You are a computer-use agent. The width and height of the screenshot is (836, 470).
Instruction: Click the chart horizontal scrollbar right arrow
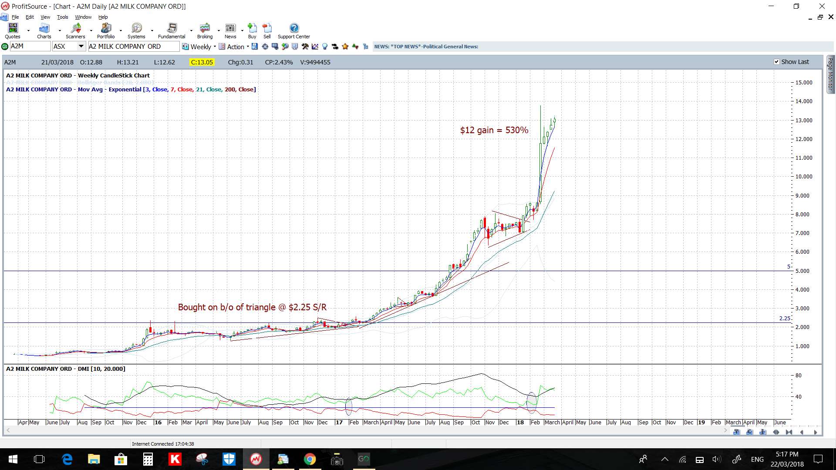(x=725, y=430)
